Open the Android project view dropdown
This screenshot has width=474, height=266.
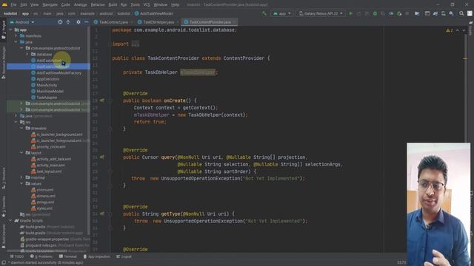[x=22, y=22]
